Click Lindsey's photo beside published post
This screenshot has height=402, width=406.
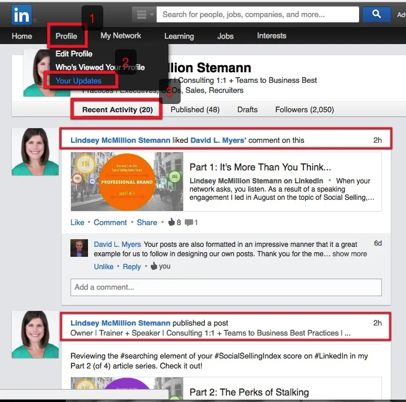point(35,334)
